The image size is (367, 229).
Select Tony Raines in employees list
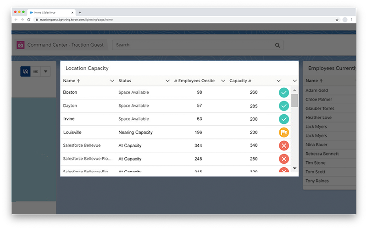(x=317, y=181)
